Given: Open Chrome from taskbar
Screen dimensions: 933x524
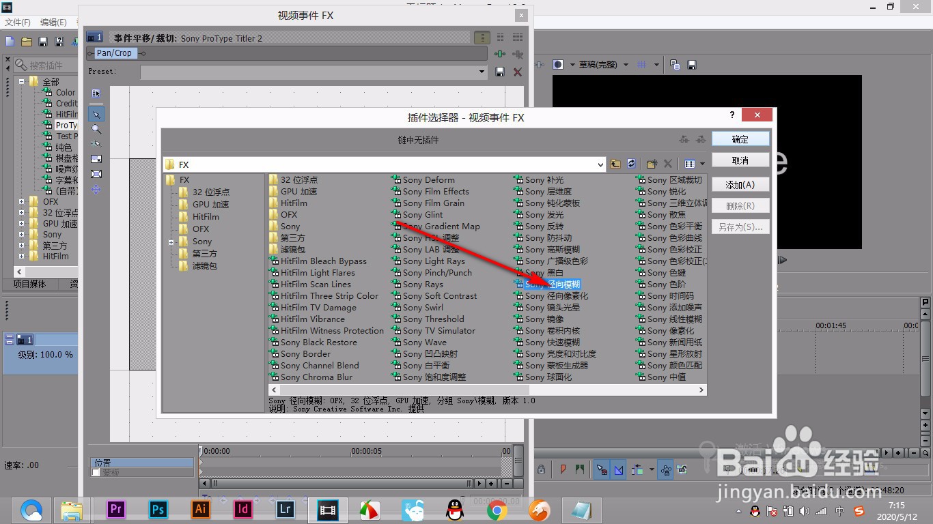Looking at the screenshot, I should click(497, 510).
